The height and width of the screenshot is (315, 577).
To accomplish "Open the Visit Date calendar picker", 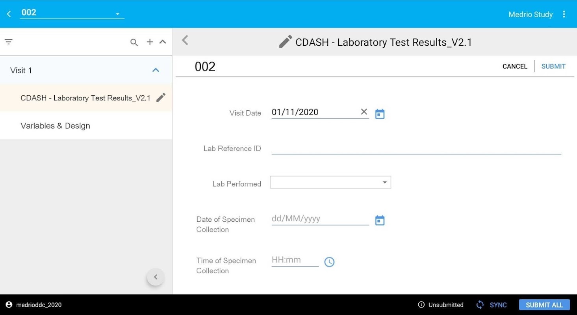I will [380, 114].
